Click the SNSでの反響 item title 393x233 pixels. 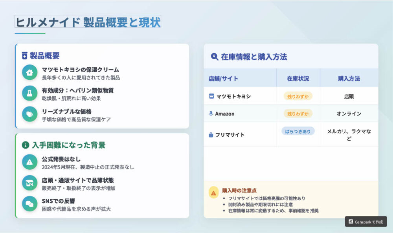pos(58,201)
